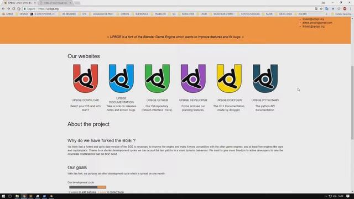Open the HACKER bookmark folder

click(300, 14)
